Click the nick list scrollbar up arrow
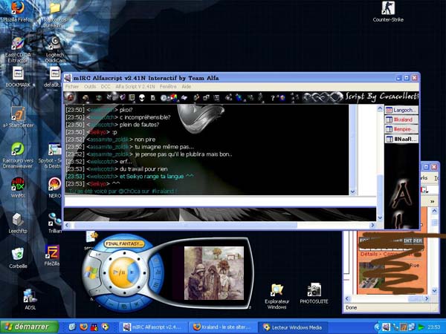 pos(380,108)
